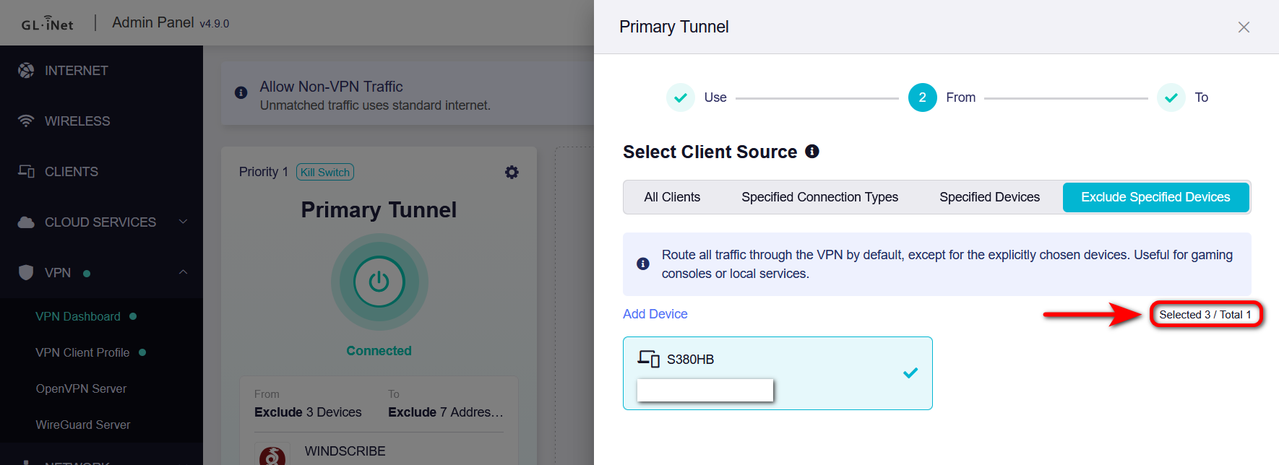The height and width of the screenshot is (465, 1279).
Task: Open VPN Client Profile page
Action: (82, 352)
